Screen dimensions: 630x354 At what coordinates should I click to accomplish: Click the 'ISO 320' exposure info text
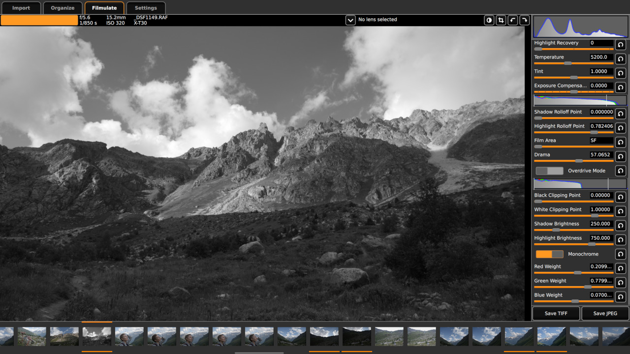point(115,23)
